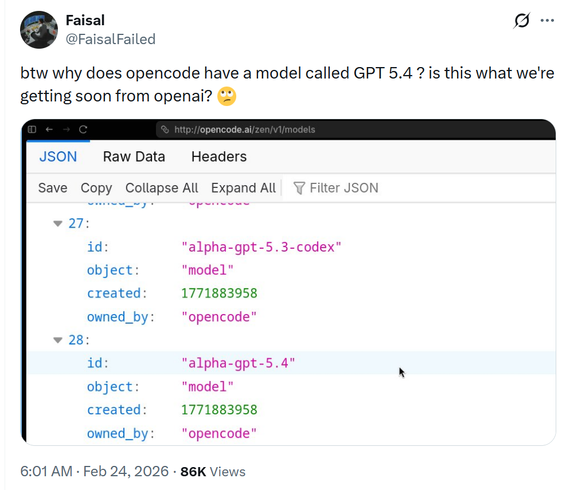Click the browser back arrow
Screen dimensions: 566x490
pos(49,130)
